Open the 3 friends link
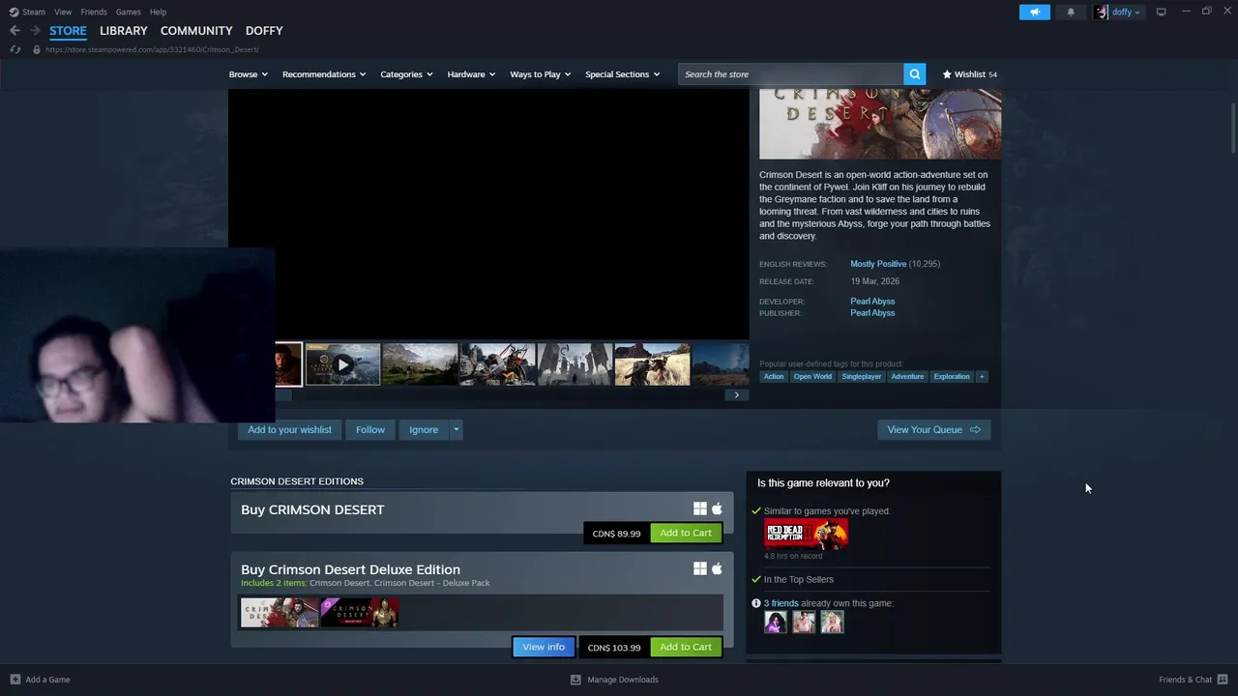 click(x=781, y=603)
